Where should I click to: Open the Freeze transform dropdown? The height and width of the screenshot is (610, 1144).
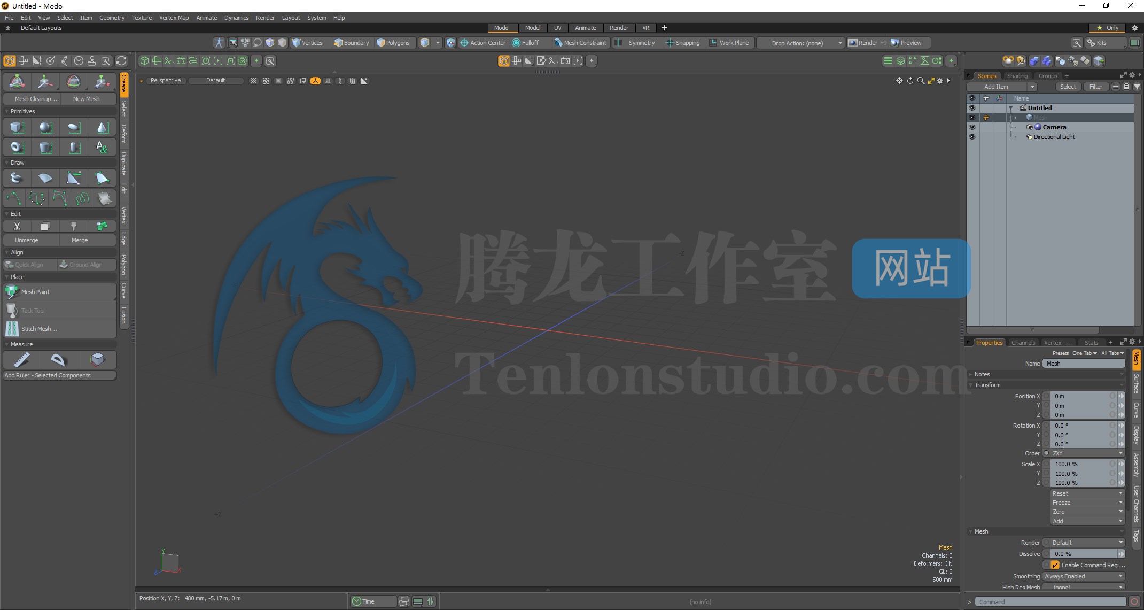[1087, 503]
